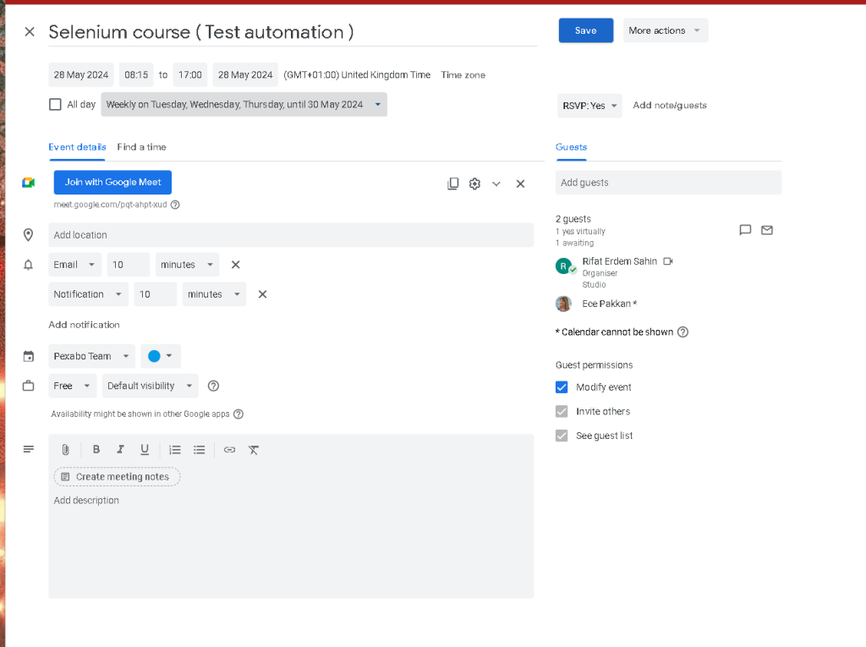
Task: Open the weekly recurrence dropdown
Action: pos(244,104)
